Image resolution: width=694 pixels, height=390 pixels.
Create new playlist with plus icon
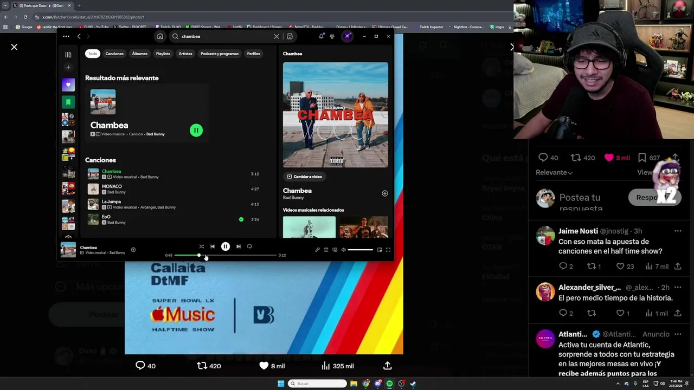click(x=68, y=67)
